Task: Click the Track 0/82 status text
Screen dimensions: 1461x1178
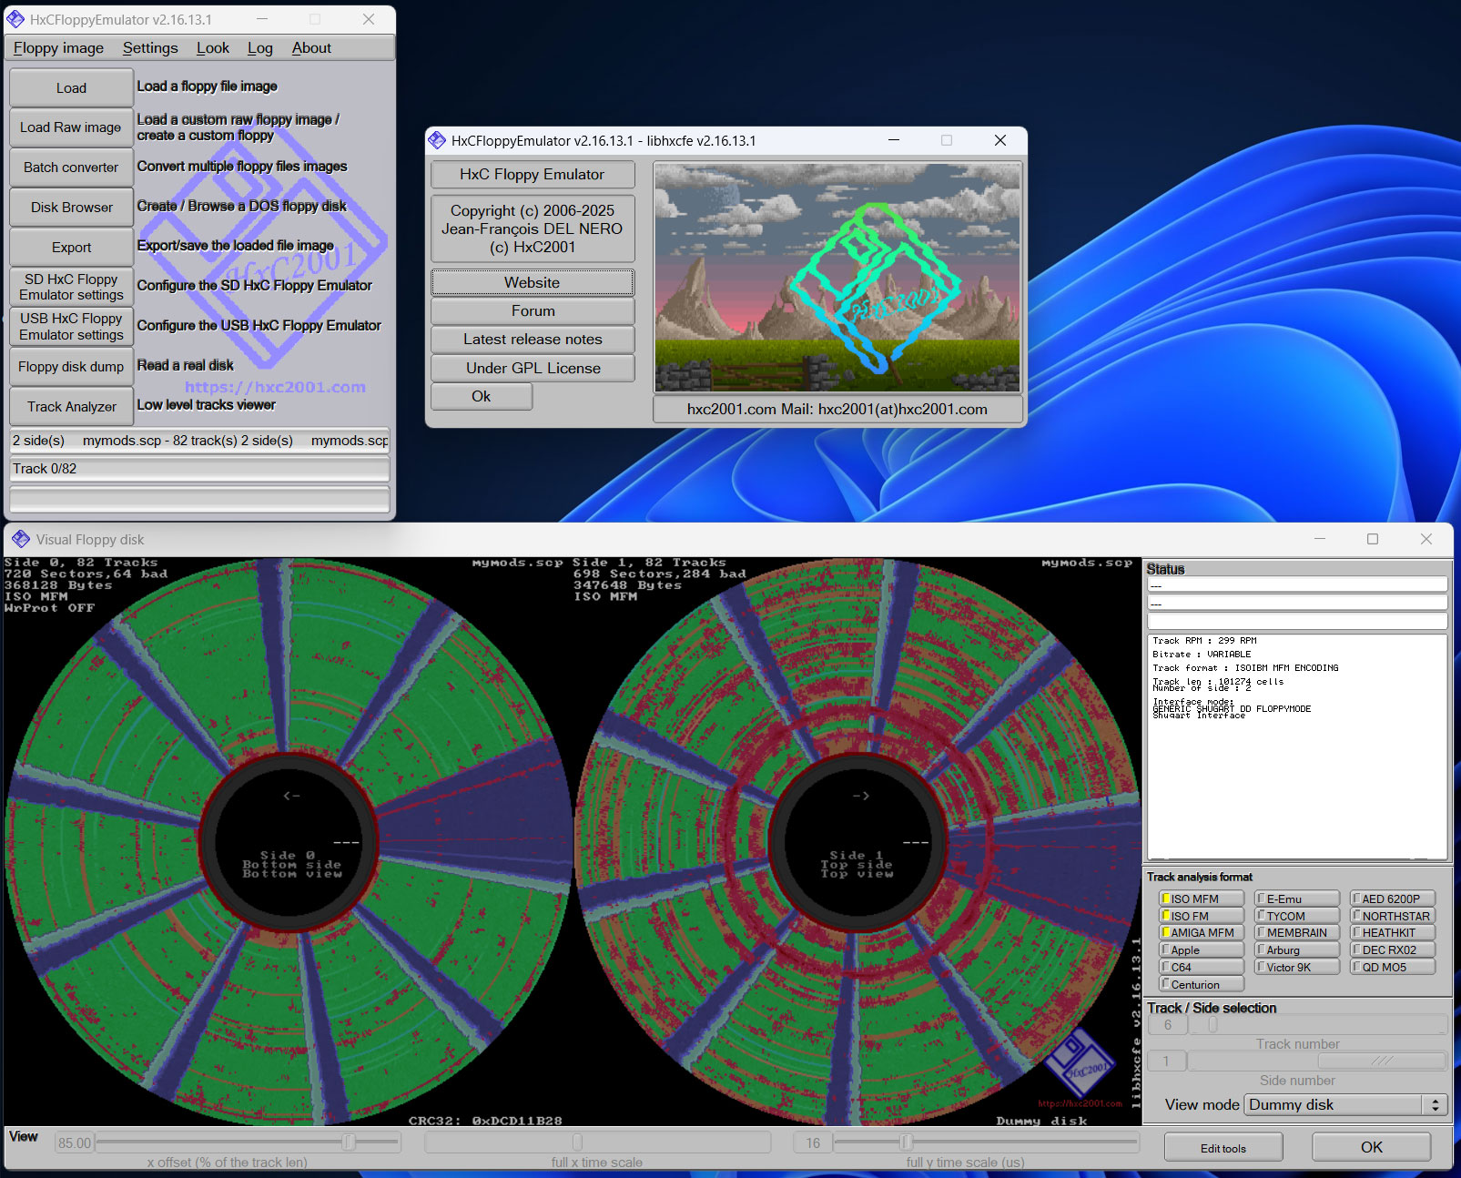Action: click(45, 469)
